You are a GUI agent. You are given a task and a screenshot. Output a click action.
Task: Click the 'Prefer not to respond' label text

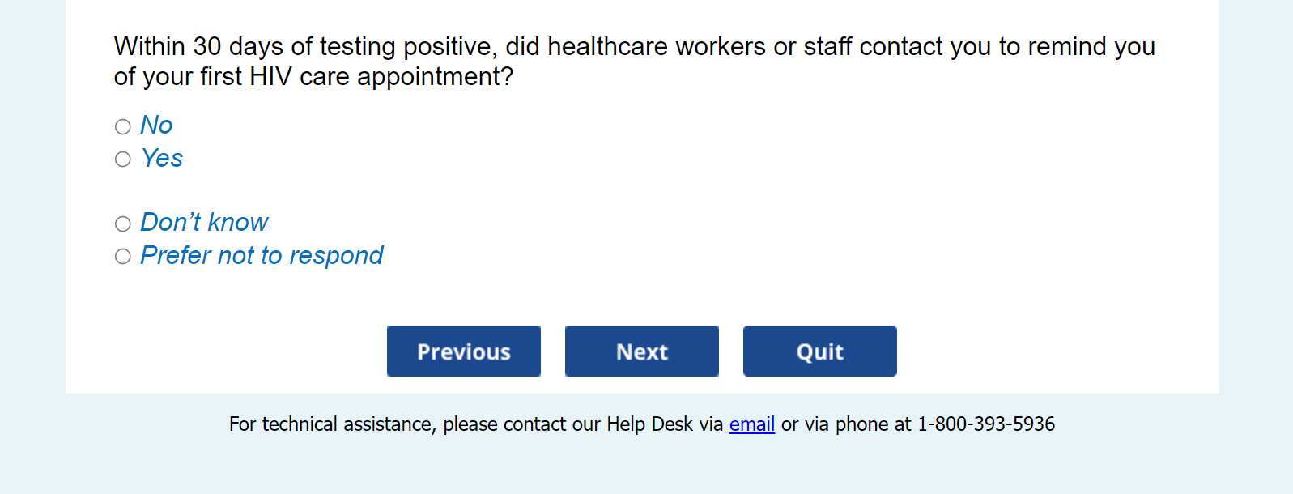coord(262,256)
